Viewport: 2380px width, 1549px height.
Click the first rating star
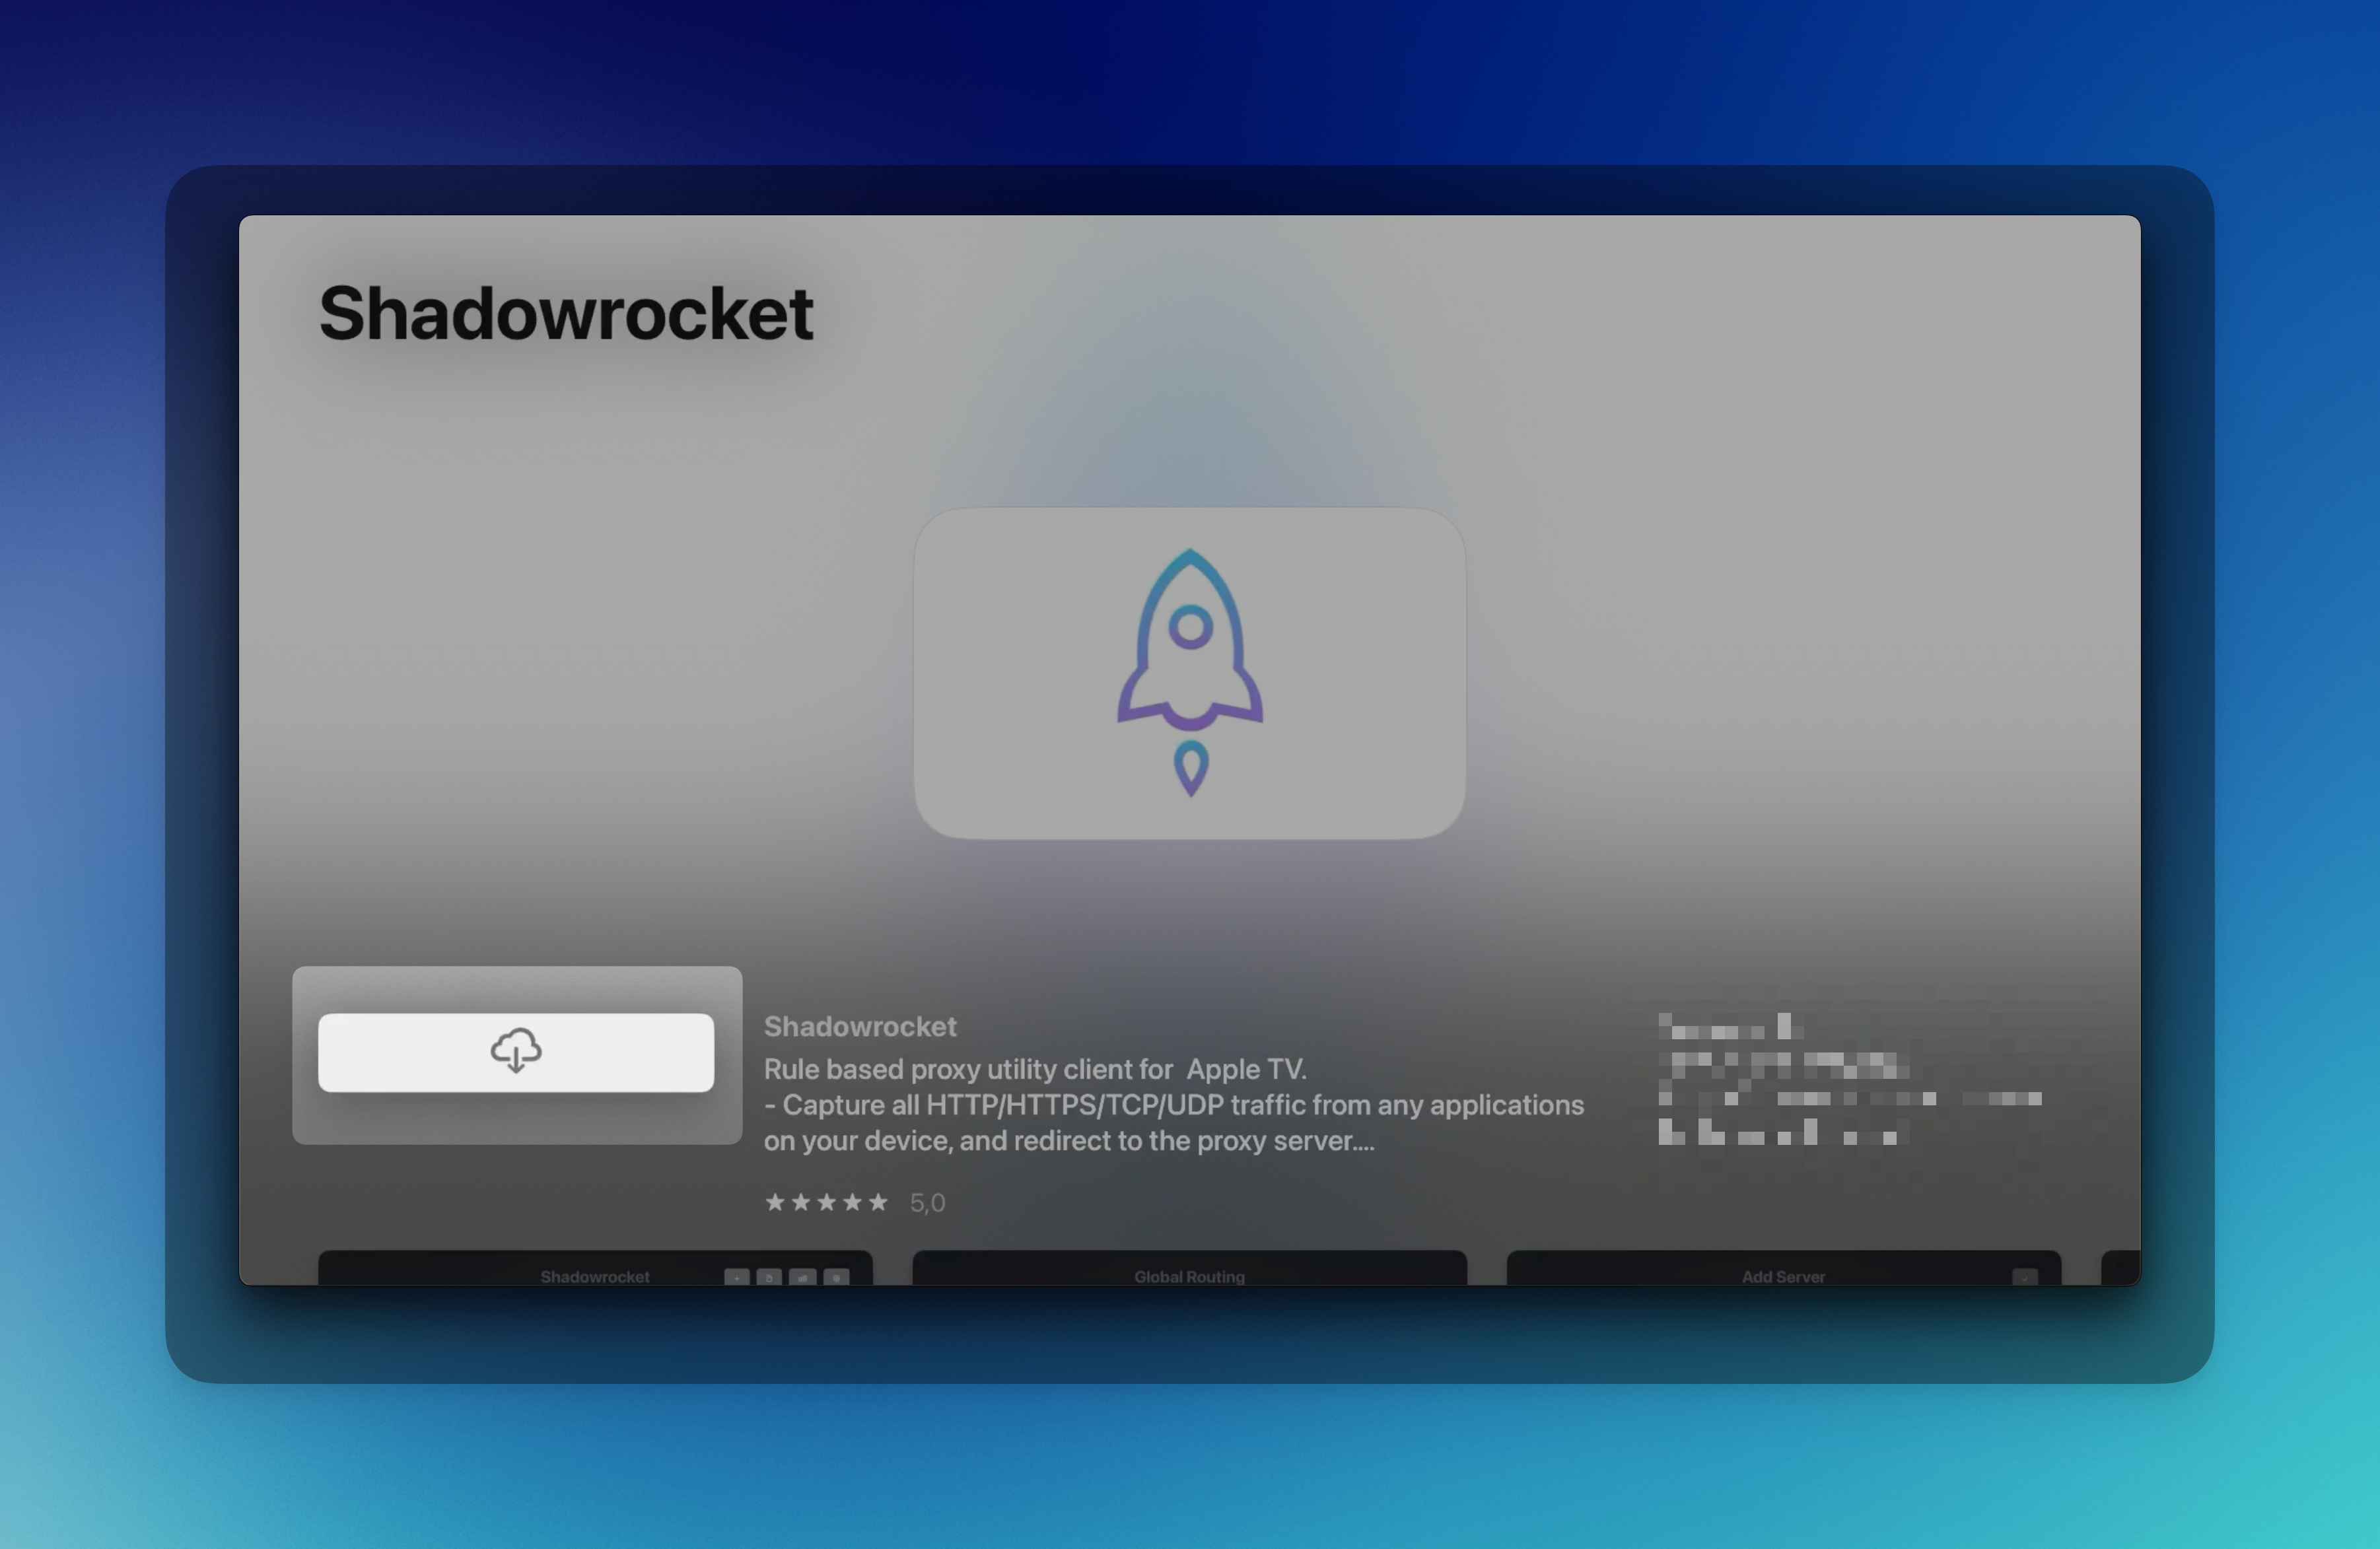pos(774,1202)
